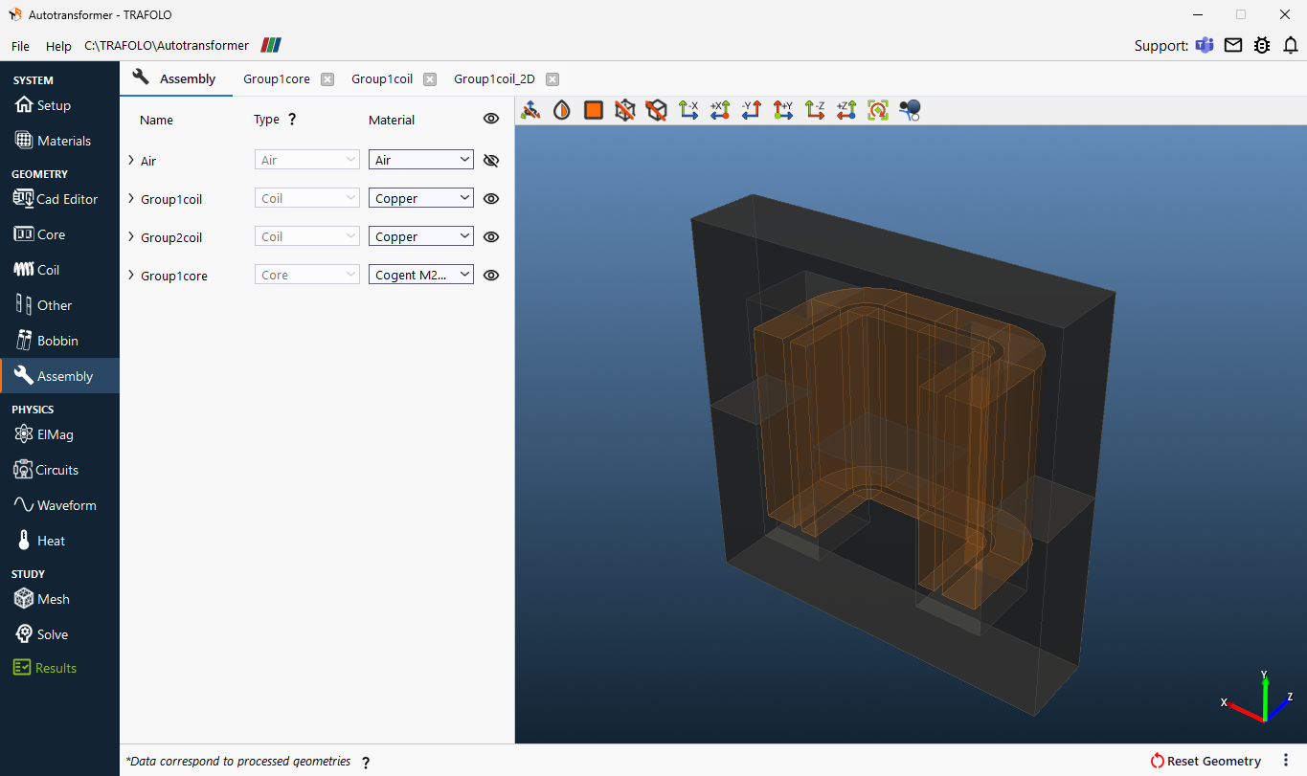Click the half-filled drop opacity icon
The height and width of the screenshot is (776, 1307).
[x=562, y=110]
